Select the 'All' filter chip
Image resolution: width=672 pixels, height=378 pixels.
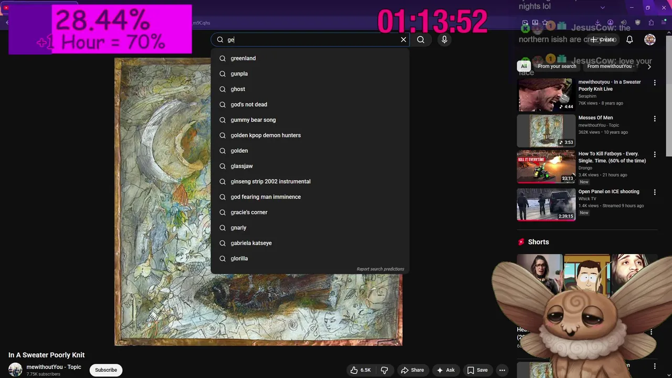(523, 66)
